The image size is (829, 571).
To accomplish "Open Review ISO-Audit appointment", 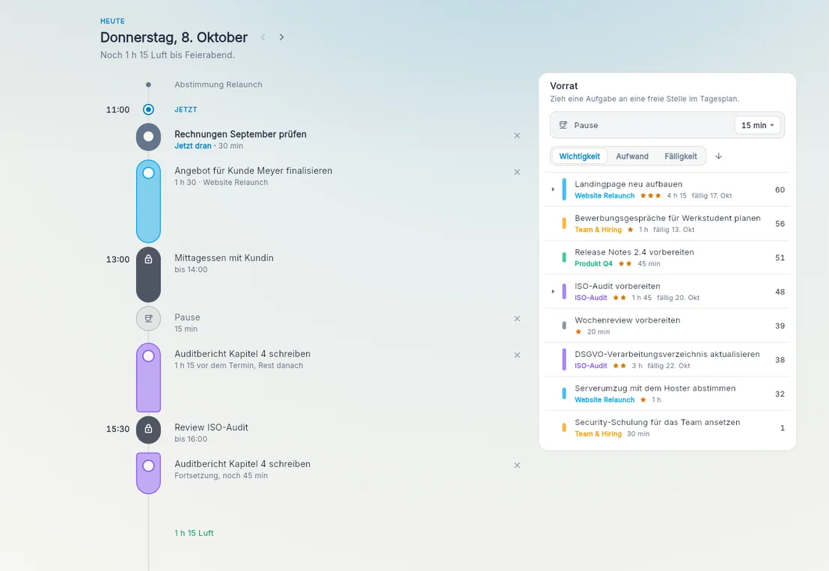I will (211, 427).
